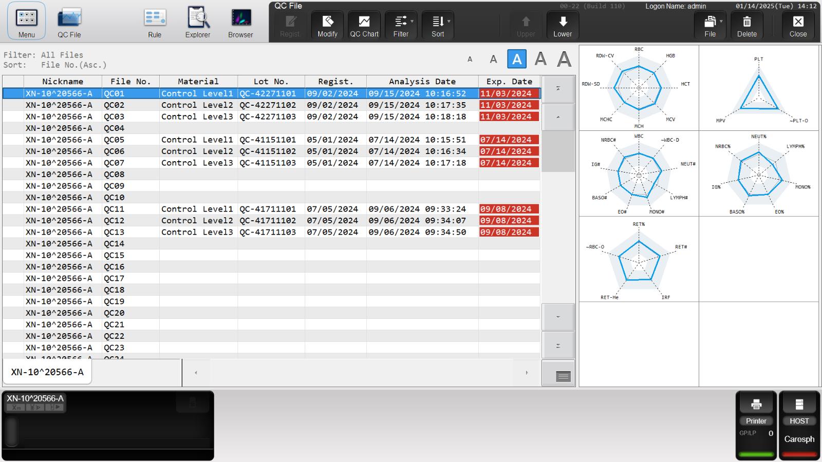The height and width of the screenshot is (462, 822).
Task: Choose the smallest font size A
Action: click(x=470, y=60)
